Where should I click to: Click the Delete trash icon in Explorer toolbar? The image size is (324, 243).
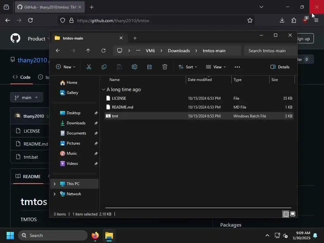(165, 67)
